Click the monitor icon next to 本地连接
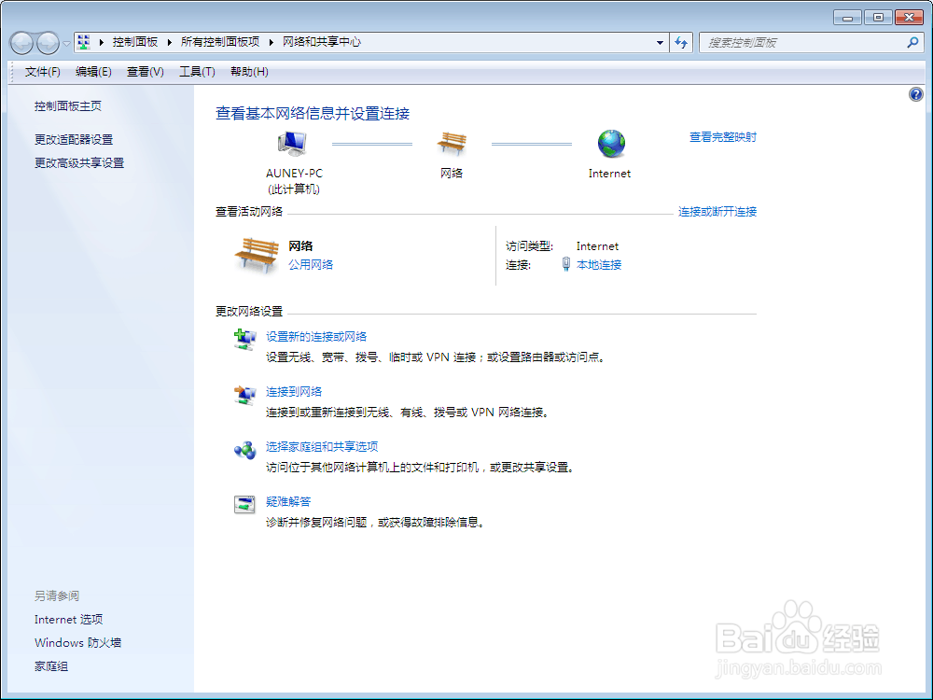 [x=566, y=263]
